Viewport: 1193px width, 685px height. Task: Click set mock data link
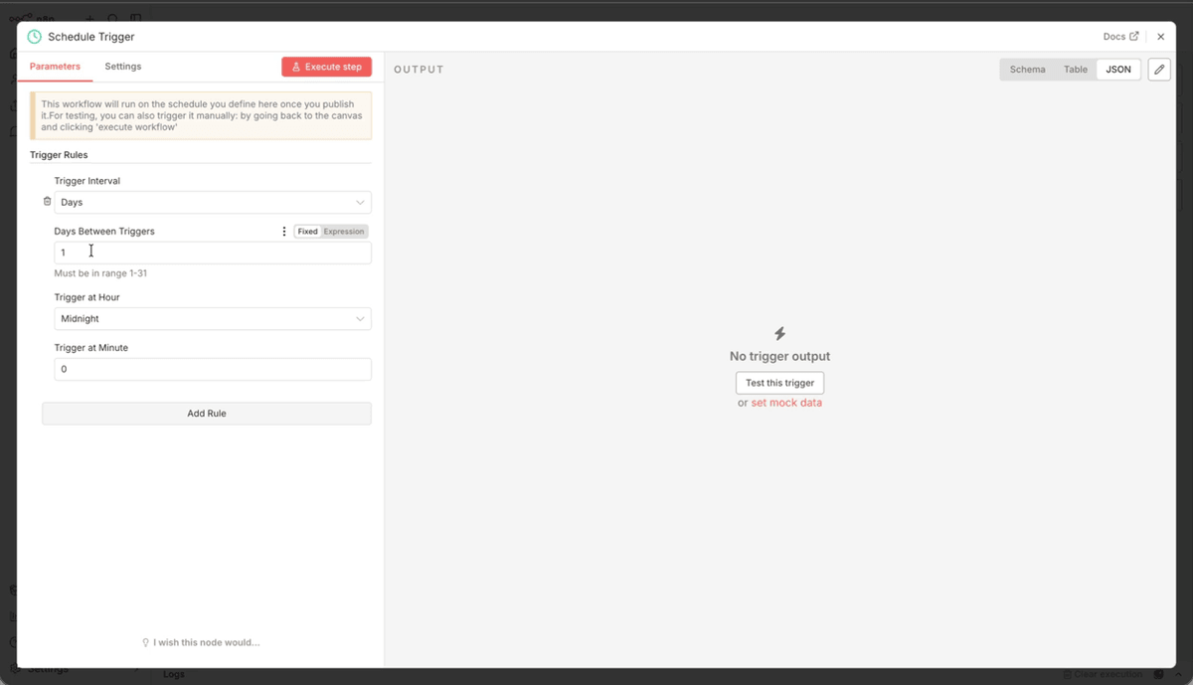coord(785,403)
